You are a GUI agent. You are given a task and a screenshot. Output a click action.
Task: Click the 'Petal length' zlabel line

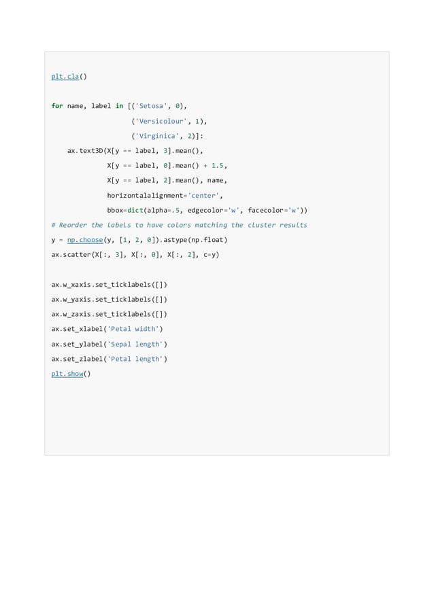[110, 359]
